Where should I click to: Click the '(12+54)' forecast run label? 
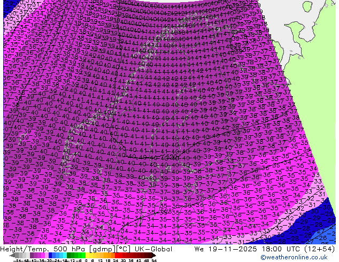[x=320, y=249]
